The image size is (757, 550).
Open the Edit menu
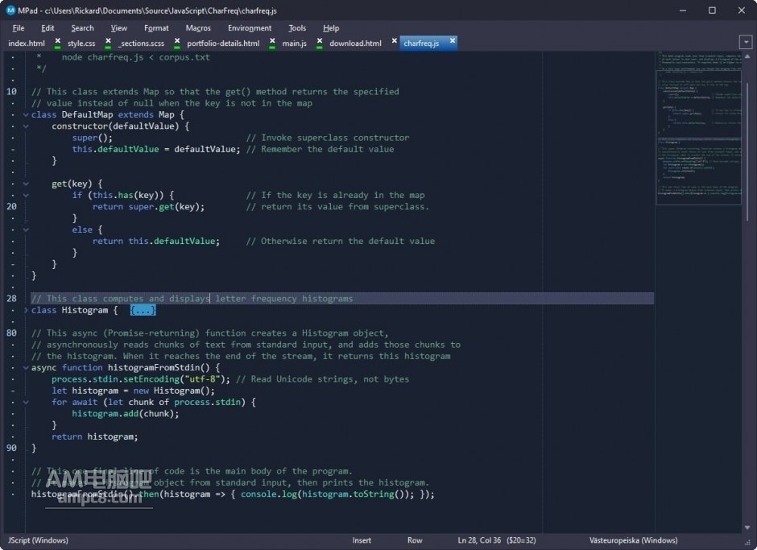(x=48, y=28)
